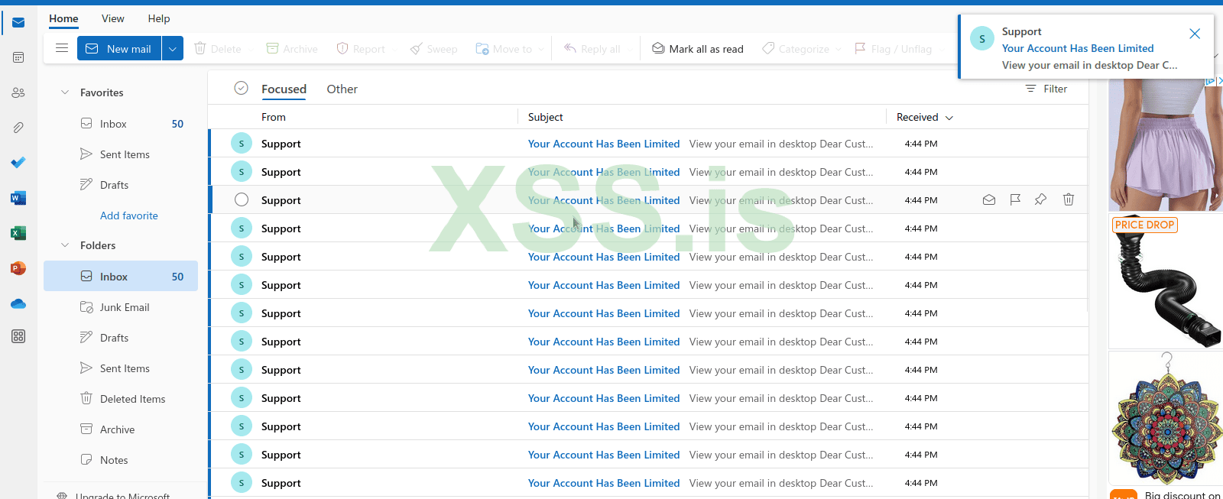Viewport: 1223px width, 499px height.
Task: Open the View tab
Action: [112, 18]
